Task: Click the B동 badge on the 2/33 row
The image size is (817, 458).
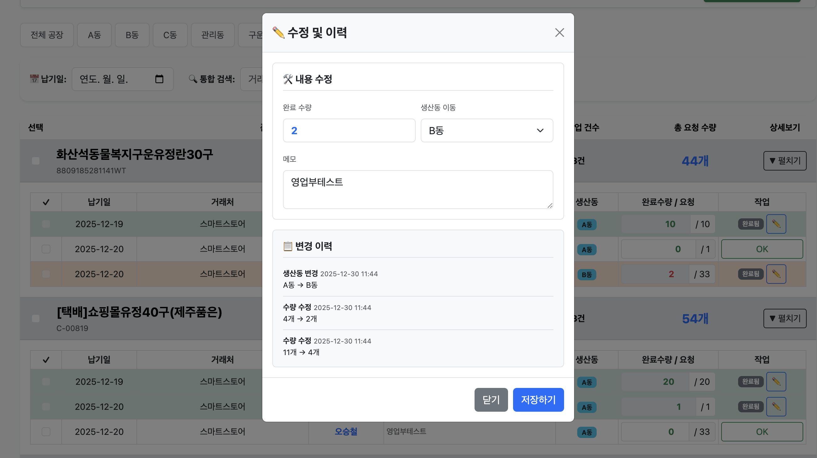Action: click(x=586, y=274)
